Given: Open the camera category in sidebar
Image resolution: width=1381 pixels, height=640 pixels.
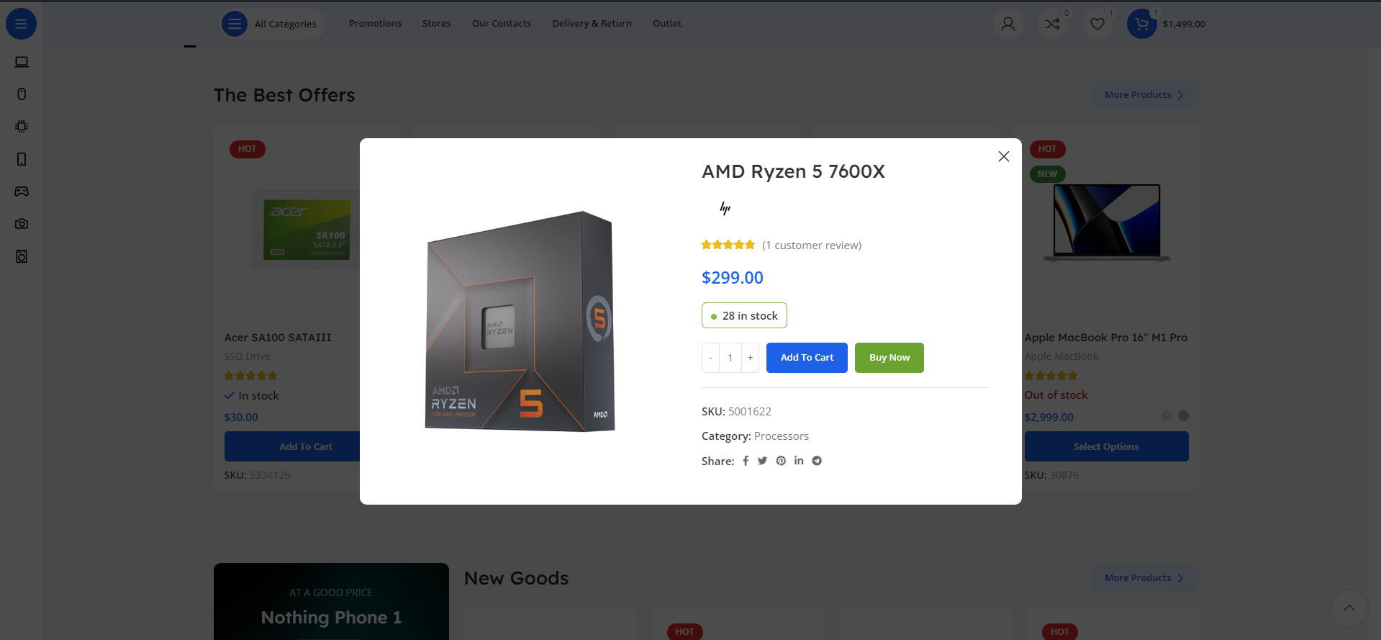Looking at the screenshot, I should [x=22, y=224].
